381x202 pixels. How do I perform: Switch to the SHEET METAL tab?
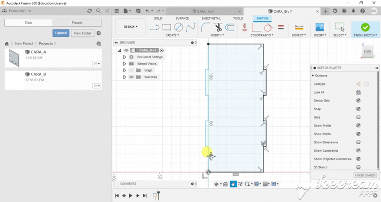[211, 18]
